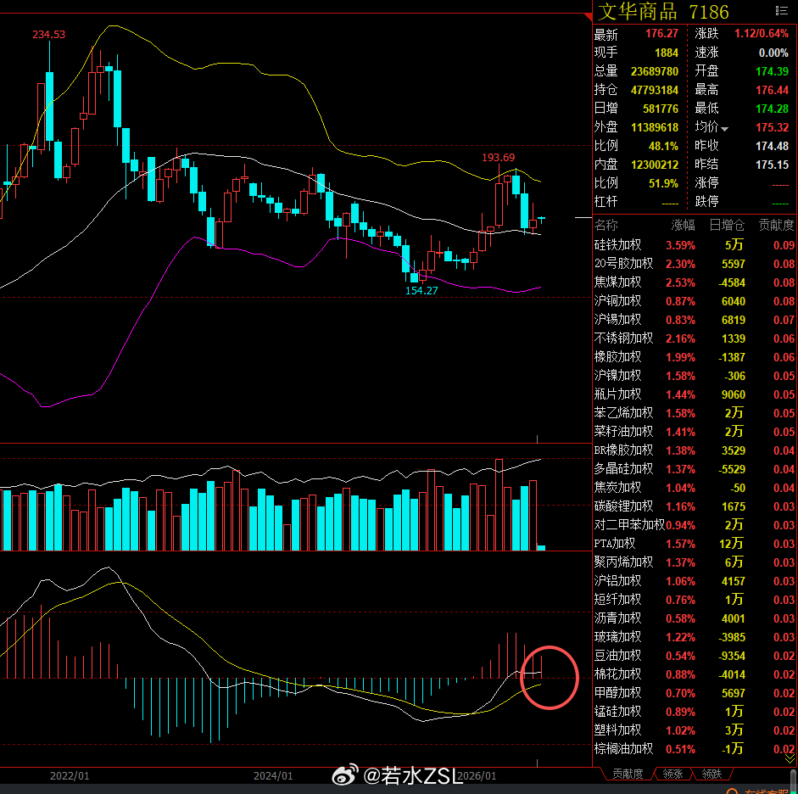Select the 20号胶加权 row
798x794 pixels.
[695, 264]
